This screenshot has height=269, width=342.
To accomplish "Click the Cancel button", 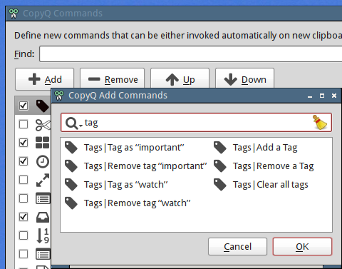I will pos(237,247).
